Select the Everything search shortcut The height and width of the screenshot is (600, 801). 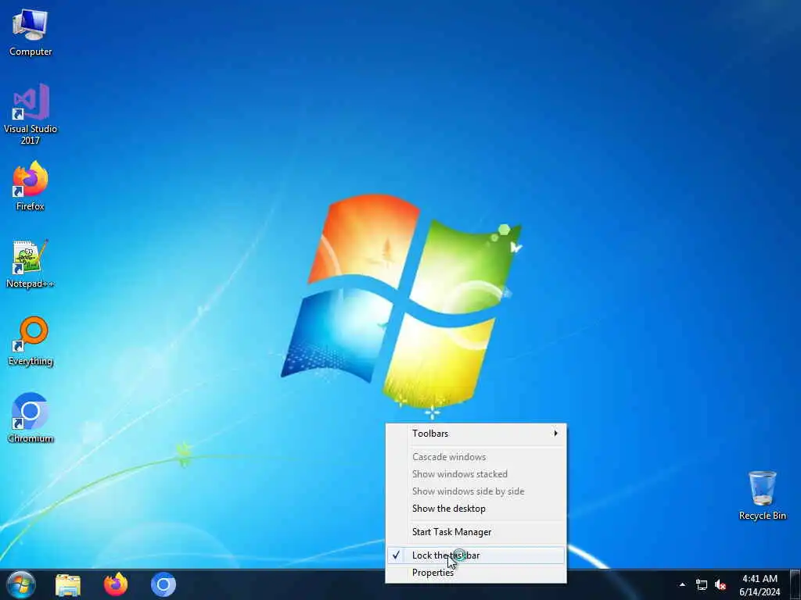click(31, 341)
